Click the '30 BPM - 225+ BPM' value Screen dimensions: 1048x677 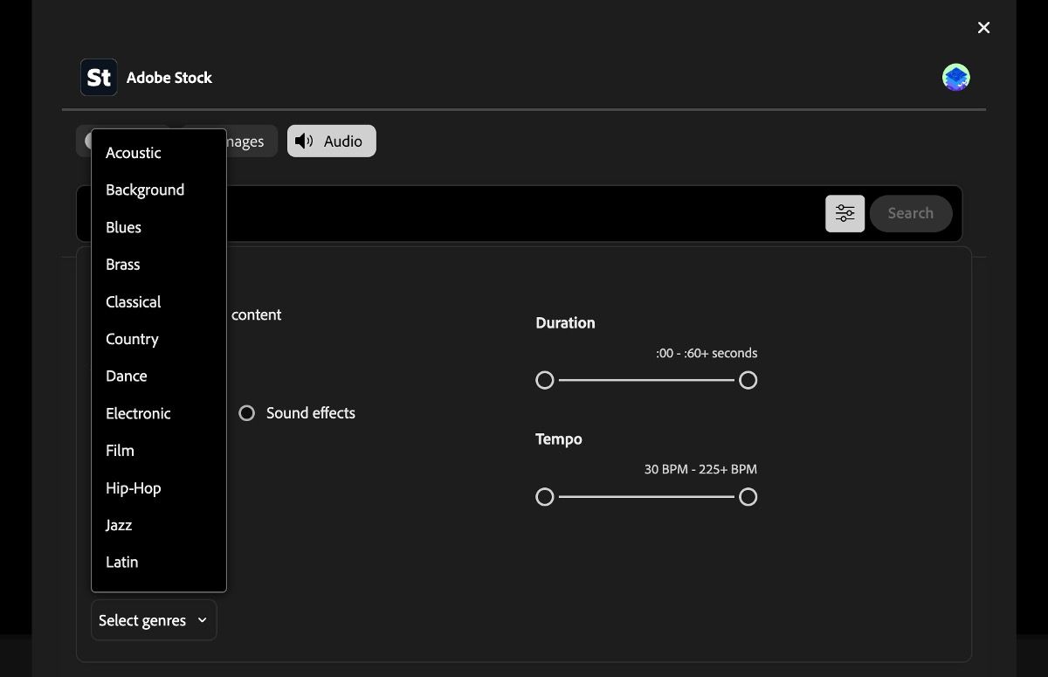click(x=700, y=469)
